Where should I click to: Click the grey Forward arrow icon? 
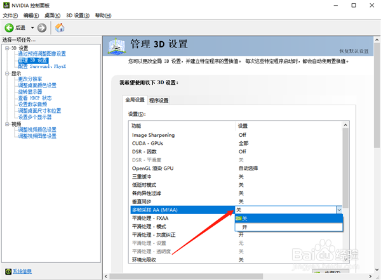click(x=42, y=28)
